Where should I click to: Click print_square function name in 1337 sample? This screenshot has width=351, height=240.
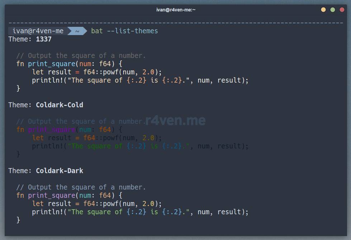(52, 64)
